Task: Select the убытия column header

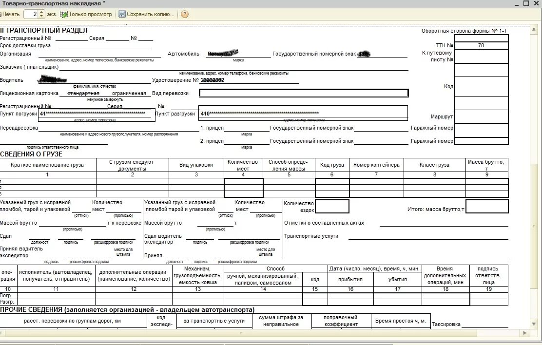Action: tap(398, 279)
